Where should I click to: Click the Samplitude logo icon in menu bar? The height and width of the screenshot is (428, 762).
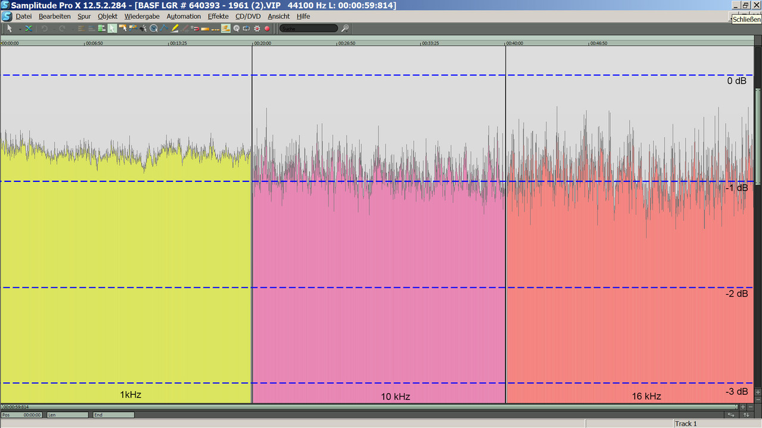(7, 16)
